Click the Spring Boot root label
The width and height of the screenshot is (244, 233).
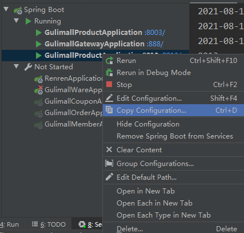tap(44, 10)
